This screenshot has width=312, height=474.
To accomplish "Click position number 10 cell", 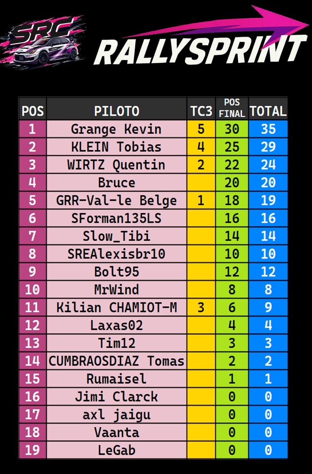I will [x=32, y=289].
